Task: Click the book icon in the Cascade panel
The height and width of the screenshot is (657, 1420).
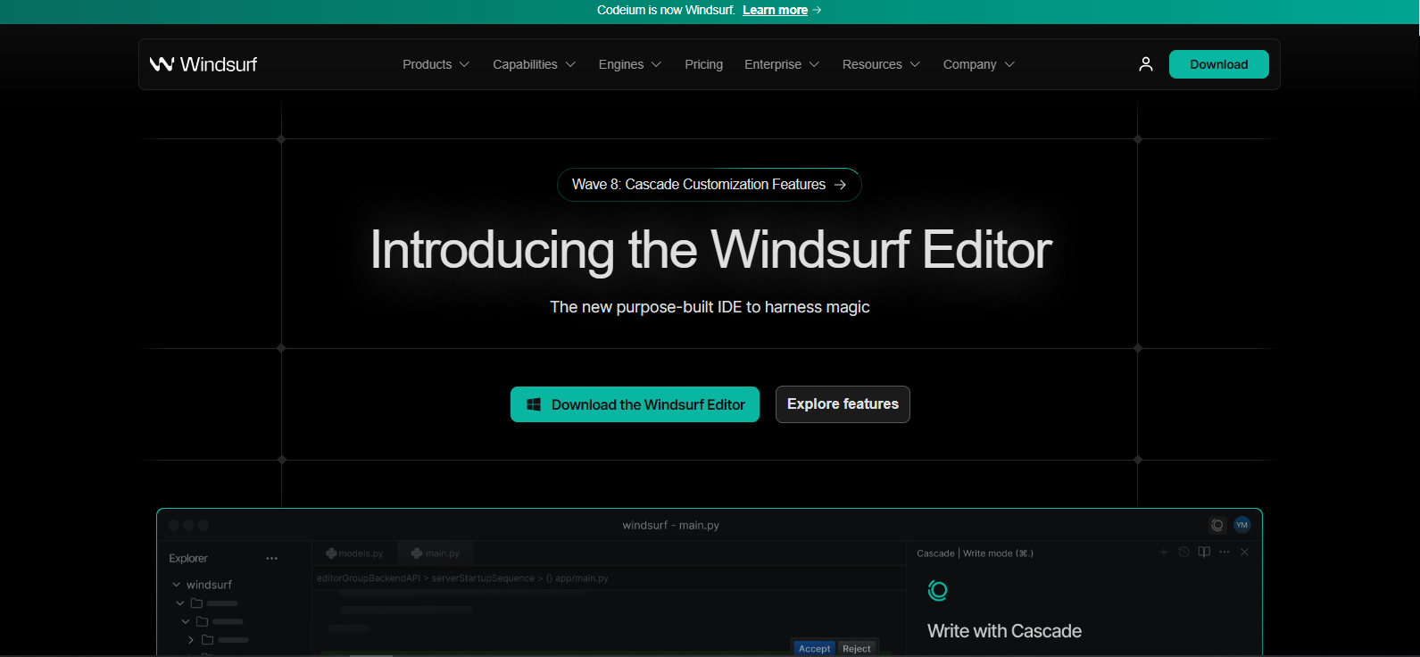Action: click(x=1204, y=553)
